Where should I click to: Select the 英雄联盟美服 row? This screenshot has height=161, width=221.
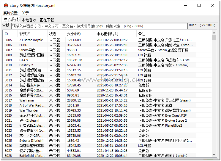coord(107,70)
